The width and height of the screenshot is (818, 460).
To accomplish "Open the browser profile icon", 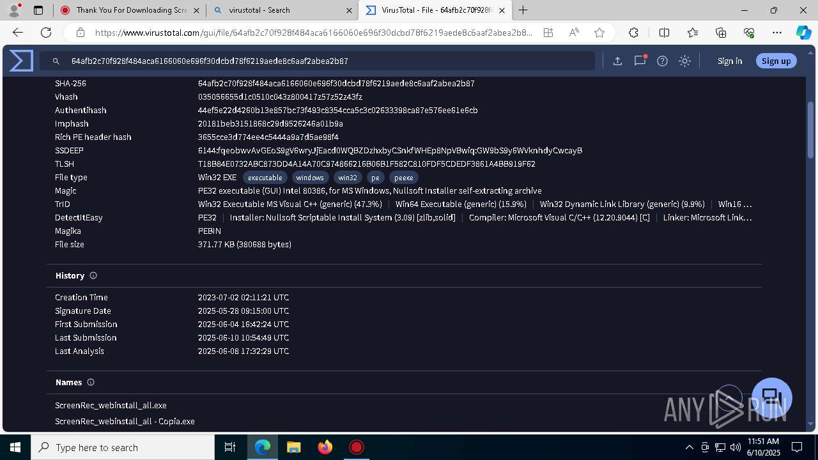I will click(x=14, y=10).
